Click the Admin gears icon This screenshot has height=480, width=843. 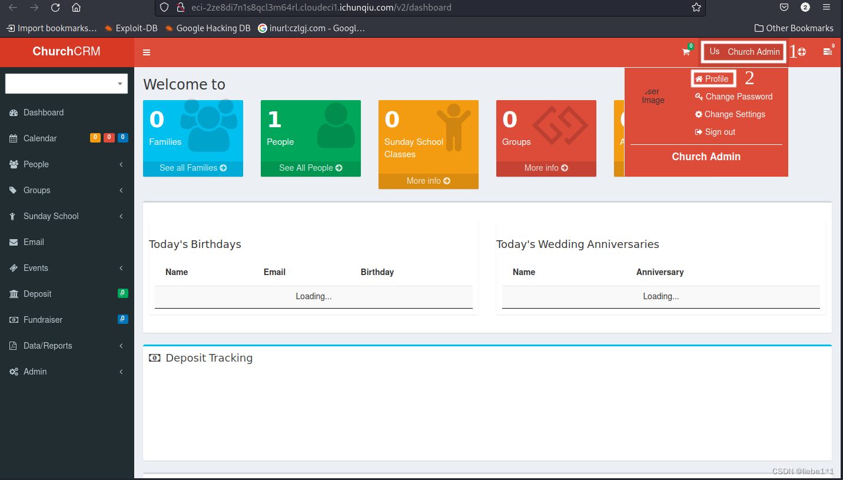pos(13,372)
